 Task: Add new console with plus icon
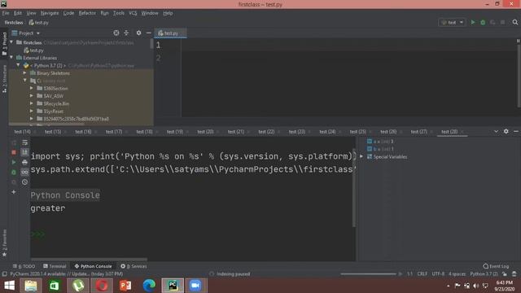coord(14,192)
